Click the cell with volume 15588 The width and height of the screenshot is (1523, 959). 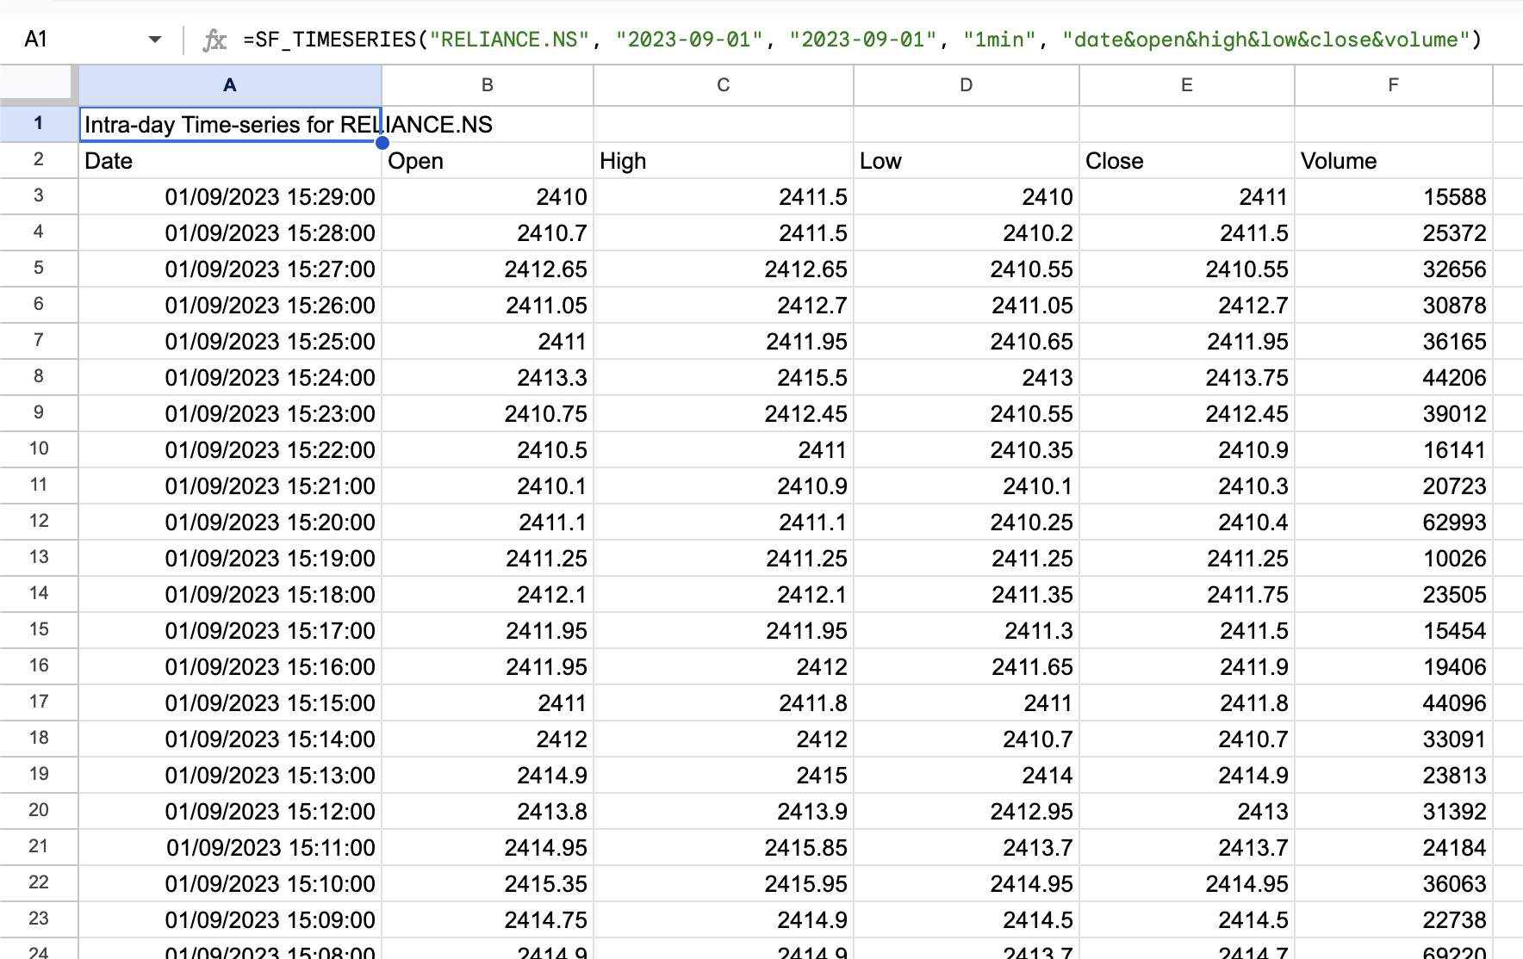coord(1393,196)
